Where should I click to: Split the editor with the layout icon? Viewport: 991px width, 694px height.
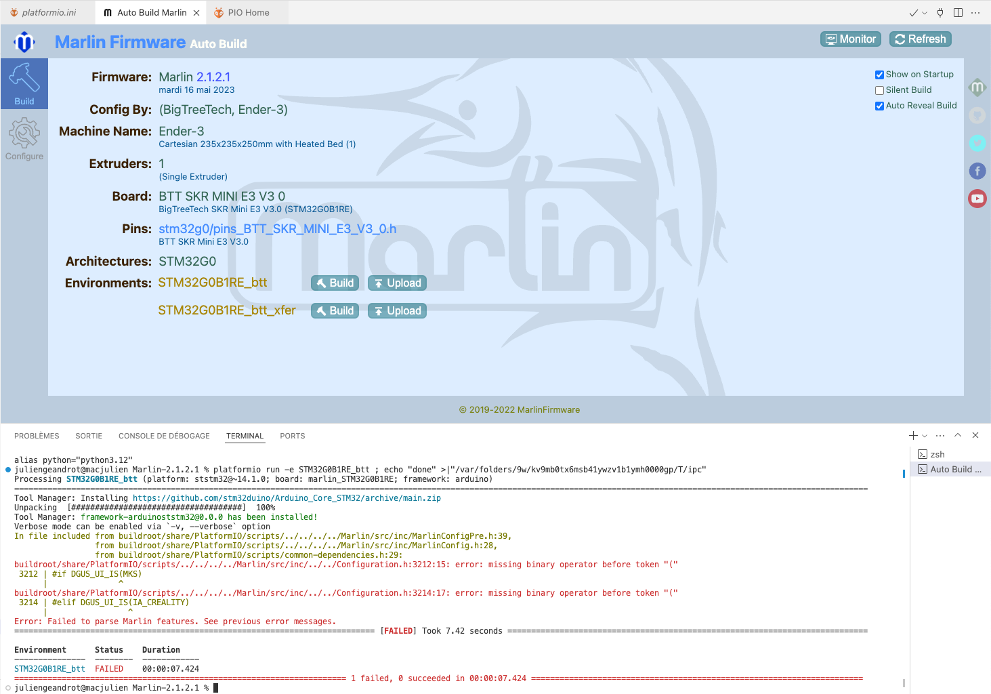pos(958,13)
